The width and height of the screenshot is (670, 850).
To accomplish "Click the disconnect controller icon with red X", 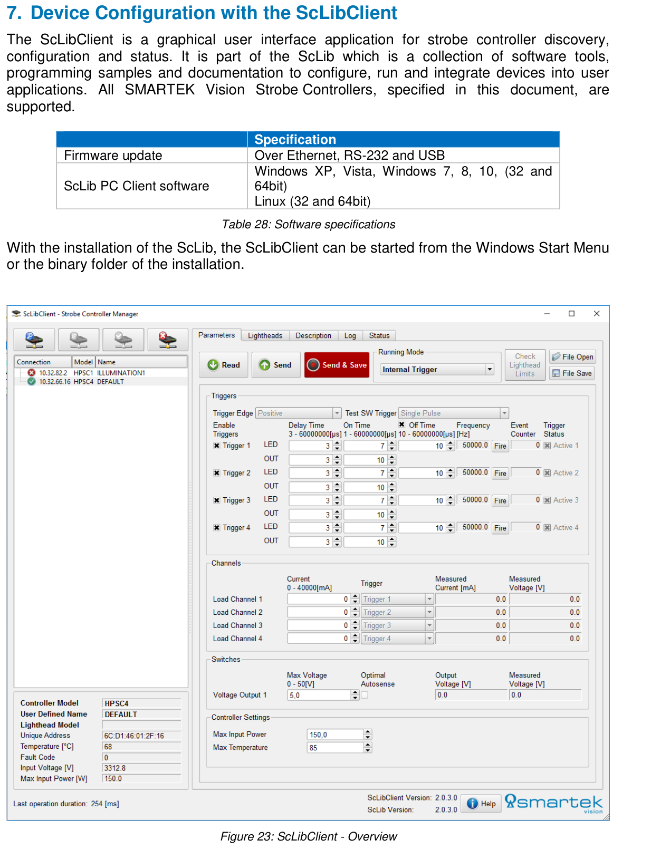I will click(x=168, y=340).
